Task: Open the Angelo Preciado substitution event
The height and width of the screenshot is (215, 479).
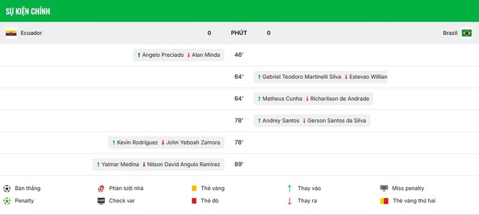Action: (178, 55)
